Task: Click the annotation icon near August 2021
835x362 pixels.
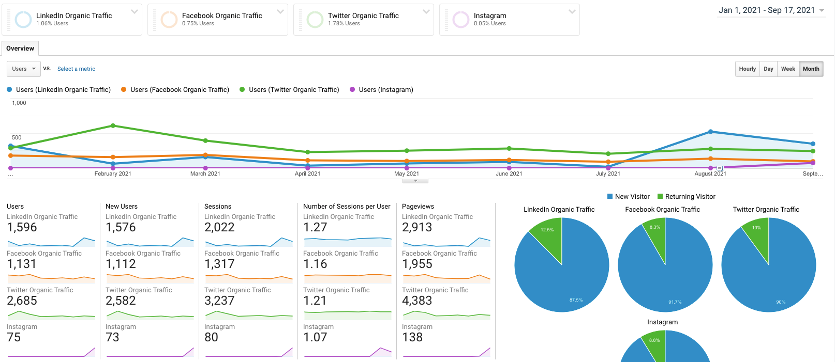Action: 720,168
